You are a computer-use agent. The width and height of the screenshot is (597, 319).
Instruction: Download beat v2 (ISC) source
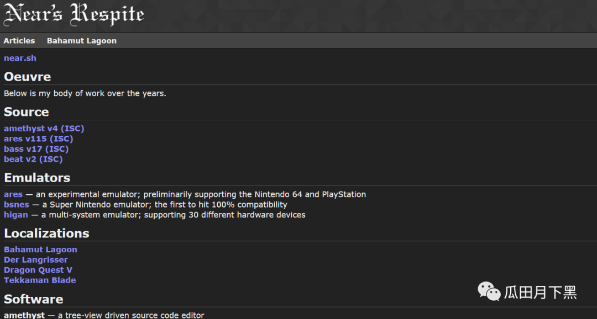(33, 159)
